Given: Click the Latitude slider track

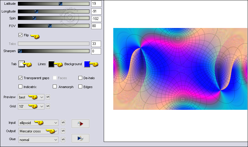Looking at the screenshot, I should tap(54, 4).
